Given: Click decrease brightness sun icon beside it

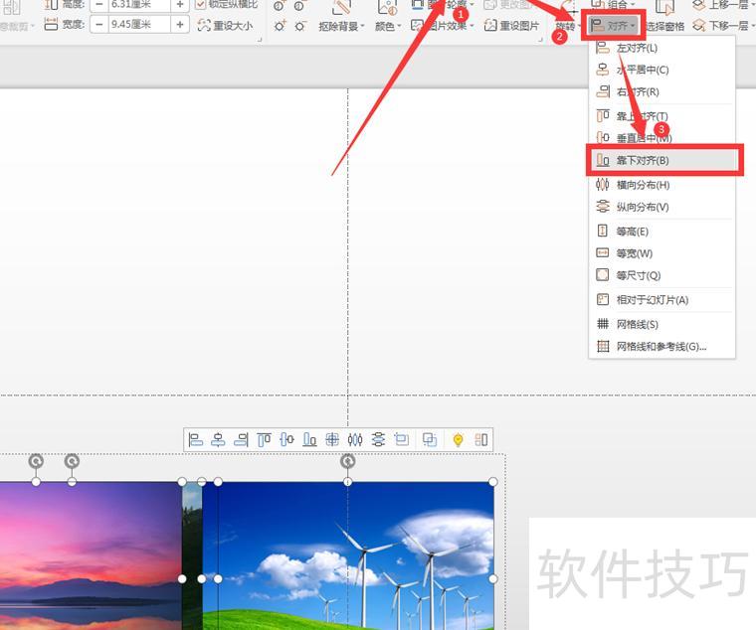Looking at the screenshot, I should click(299, 26).
